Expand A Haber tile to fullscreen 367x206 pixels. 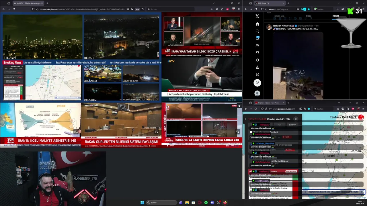[x=237, y=132]
